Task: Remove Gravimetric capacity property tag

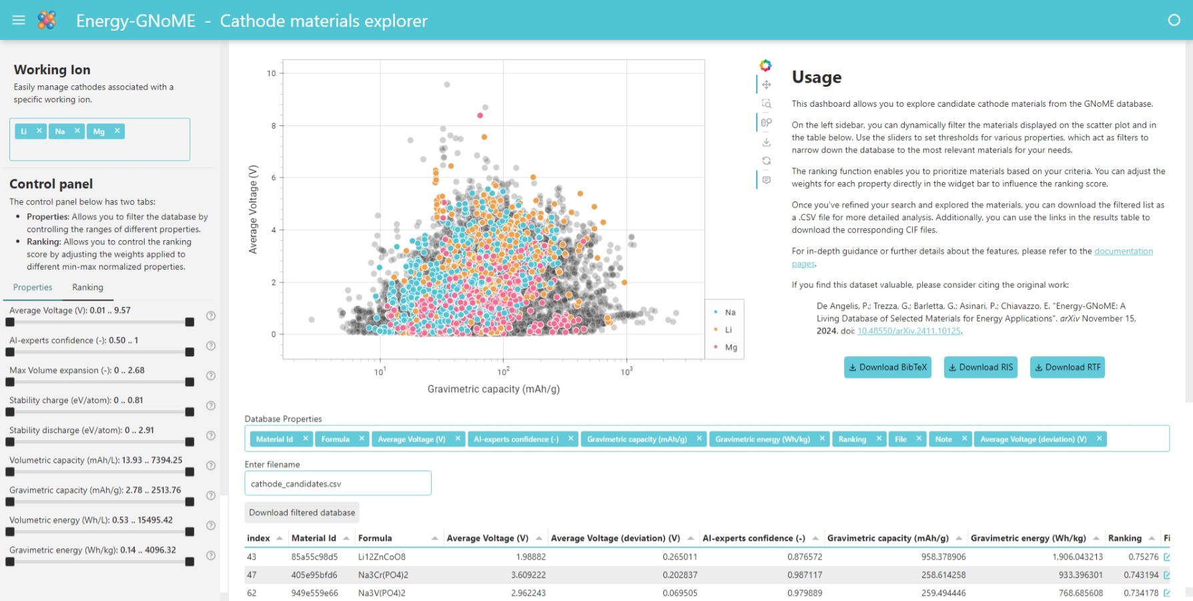Action: (x=699, y=438)
